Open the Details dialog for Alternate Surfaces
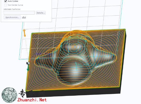The image size is (141, 104). point(41,13)
